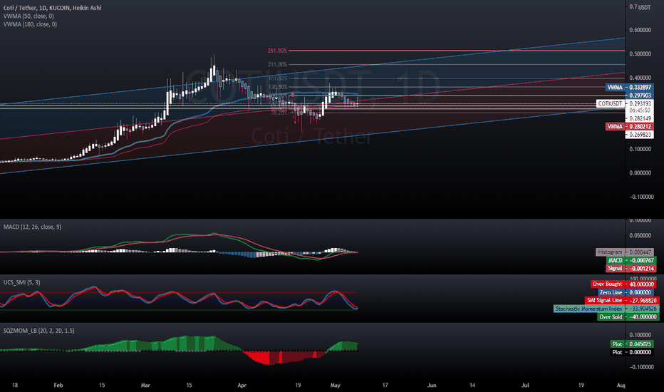Click the May date on the time axis
This screenshot has width=664, height=392.
coord(335,385)
